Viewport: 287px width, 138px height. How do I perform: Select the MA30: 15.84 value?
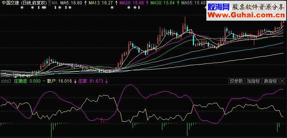[x=162, y=3]
